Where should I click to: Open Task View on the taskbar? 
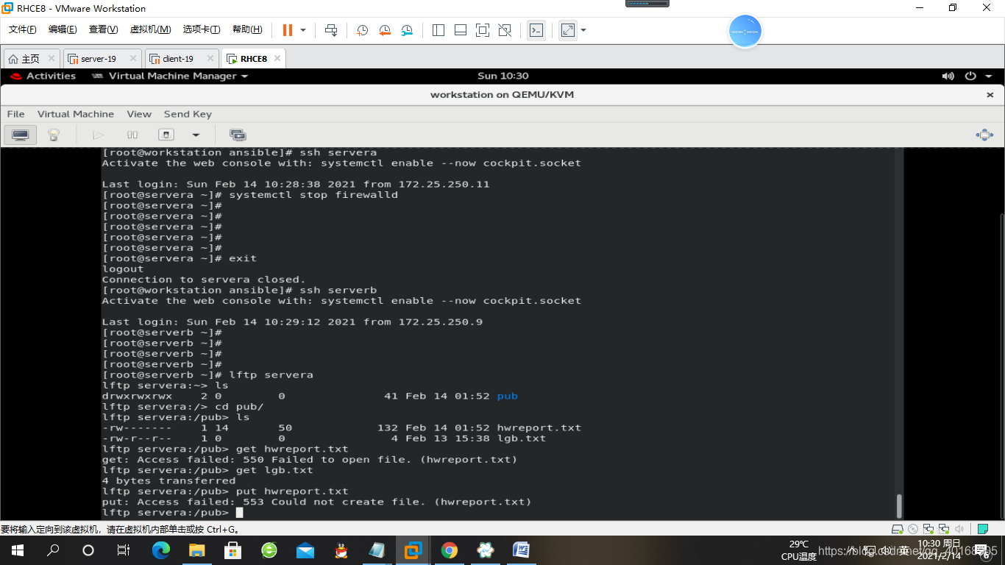[x=124, y=550]
